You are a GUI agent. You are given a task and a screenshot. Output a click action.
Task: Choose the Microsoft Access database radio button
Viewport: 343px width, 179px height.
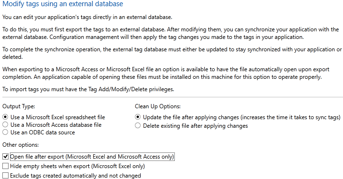click(5, 125)
